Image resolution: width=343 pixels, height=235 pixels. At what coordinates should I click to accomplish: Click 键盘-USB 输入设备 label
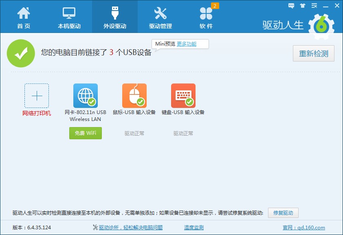pos(183,112)
